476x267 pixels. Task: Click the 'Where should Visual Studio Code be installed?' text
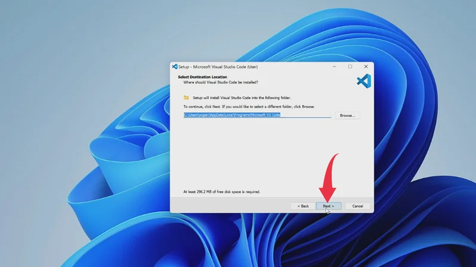[x=221, y=82]
